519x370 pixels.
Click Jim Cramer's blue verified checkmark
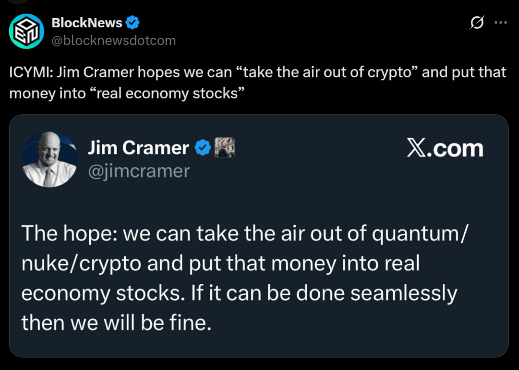(203, 148)
